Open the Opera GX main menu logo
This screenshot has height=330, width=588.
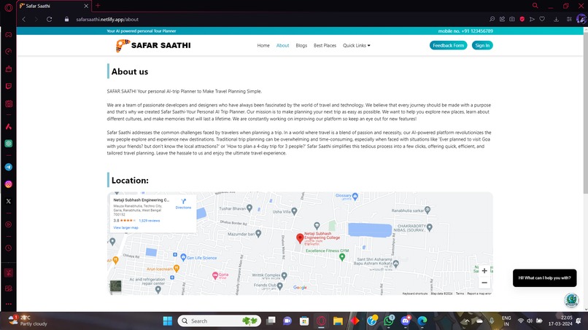pos(8,7)
